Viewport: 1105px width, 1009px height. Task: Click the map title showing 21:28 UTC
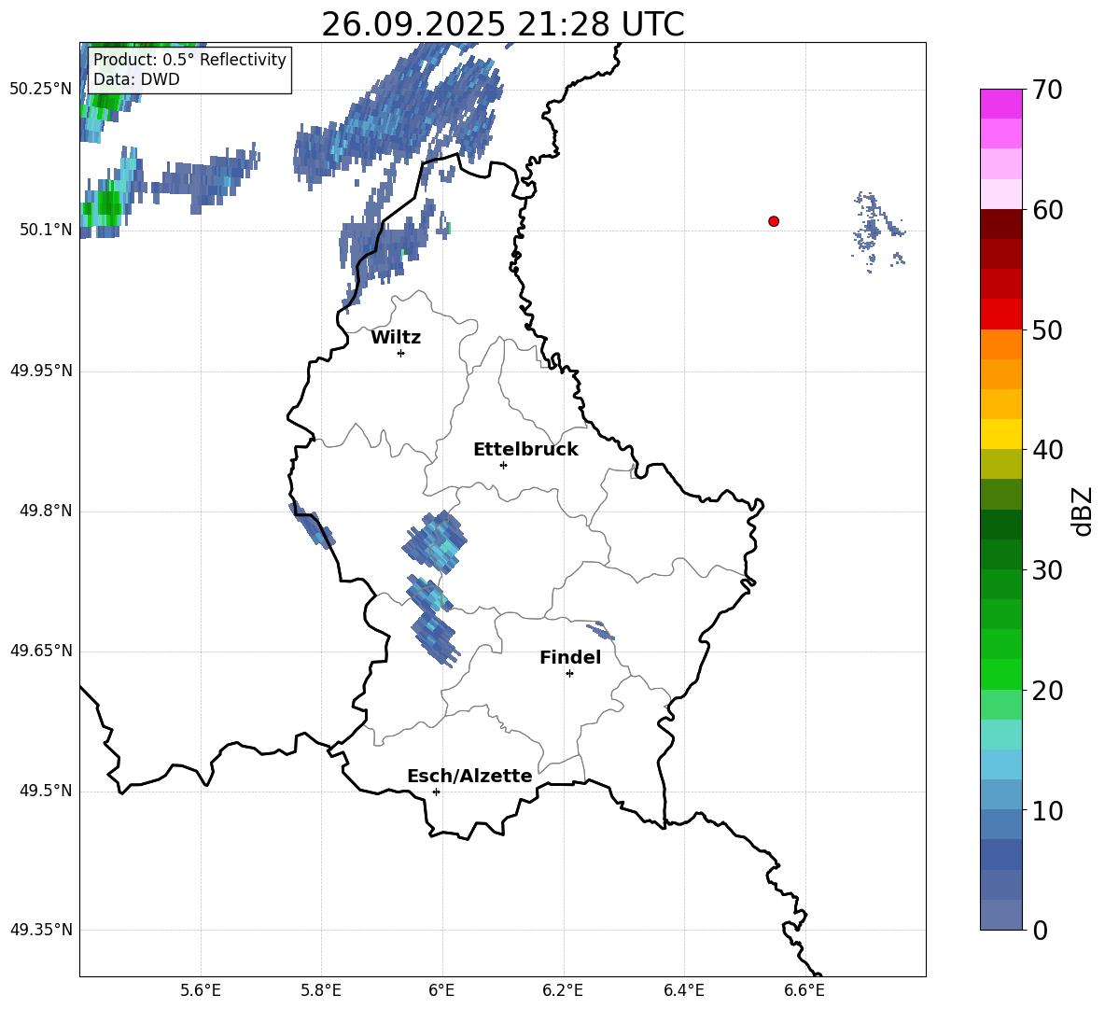(x=502, y=24)
